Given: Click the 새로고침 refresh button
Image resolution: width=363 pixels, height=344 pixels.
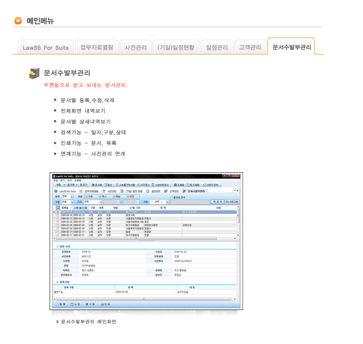Looking at the screenshot, I should (232, 202).
